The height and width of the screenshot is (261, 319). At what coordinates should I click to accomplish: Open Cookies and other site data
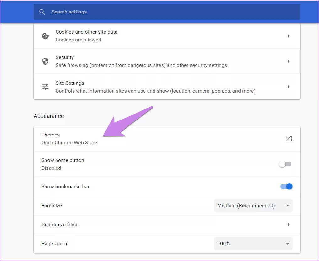86,32
